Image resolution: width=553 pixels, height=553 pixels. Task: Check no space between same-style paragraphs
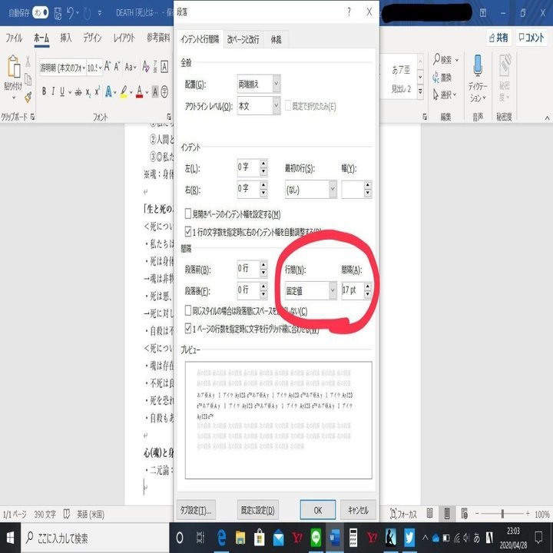[x=188, y=311]
